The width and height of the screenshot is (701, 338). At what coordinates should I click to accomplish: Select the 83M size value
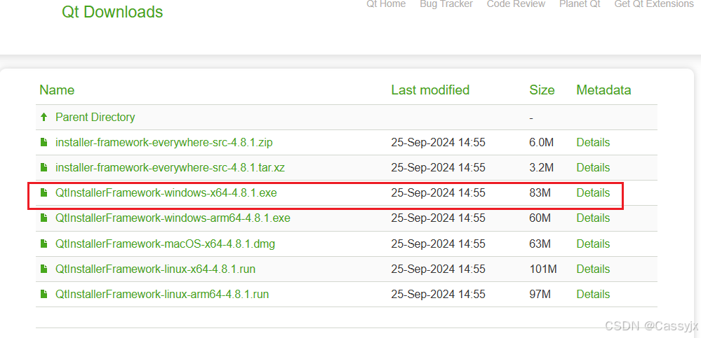540,193
